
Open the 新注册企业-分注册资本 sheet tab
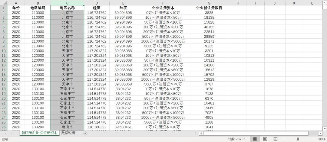[39, 133]
